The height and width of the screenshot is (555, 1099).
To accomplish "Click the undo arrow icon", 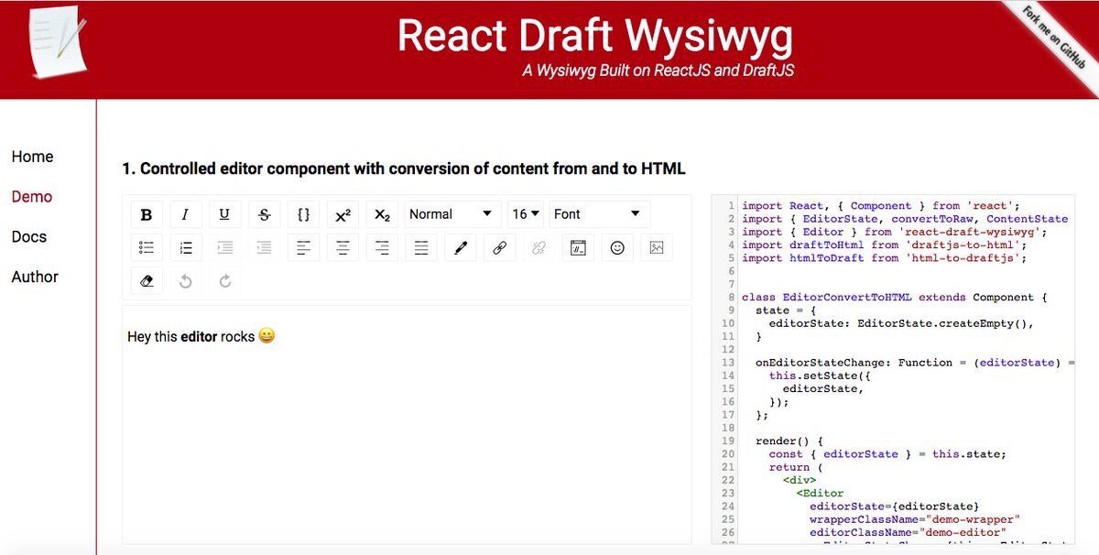I will pyautogui.click(x=185, y=280).
